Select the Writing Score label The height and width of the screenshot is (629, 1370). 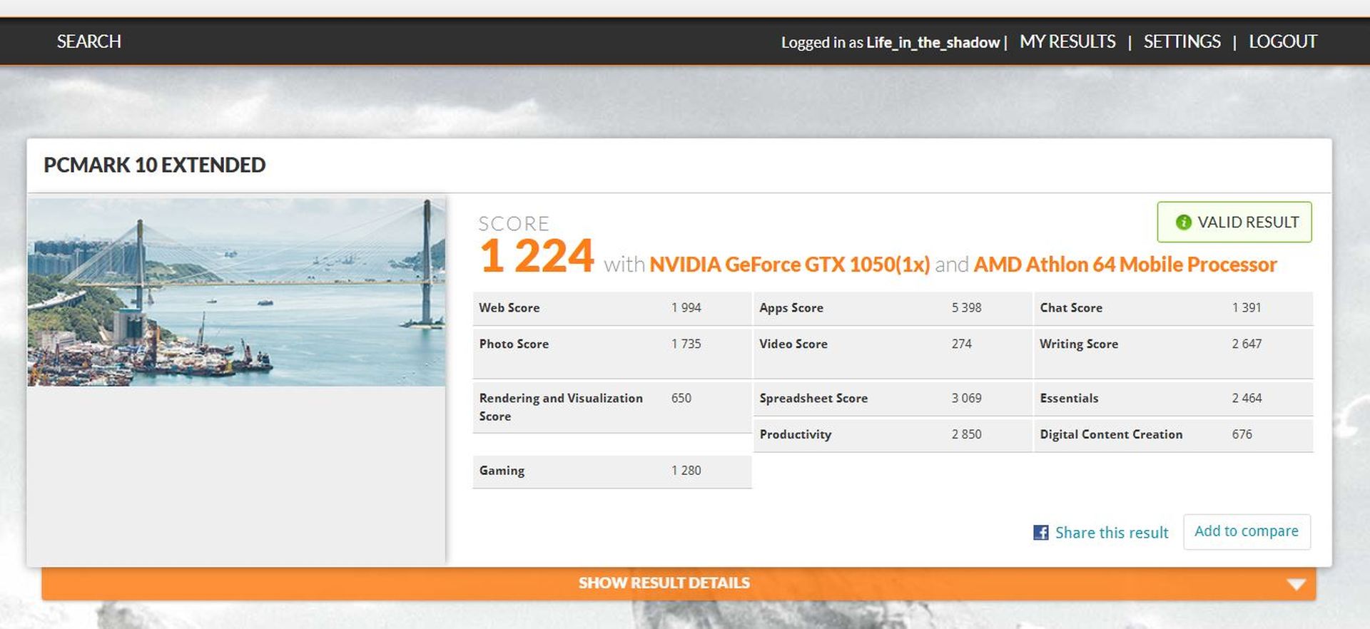pos(1079,344)
